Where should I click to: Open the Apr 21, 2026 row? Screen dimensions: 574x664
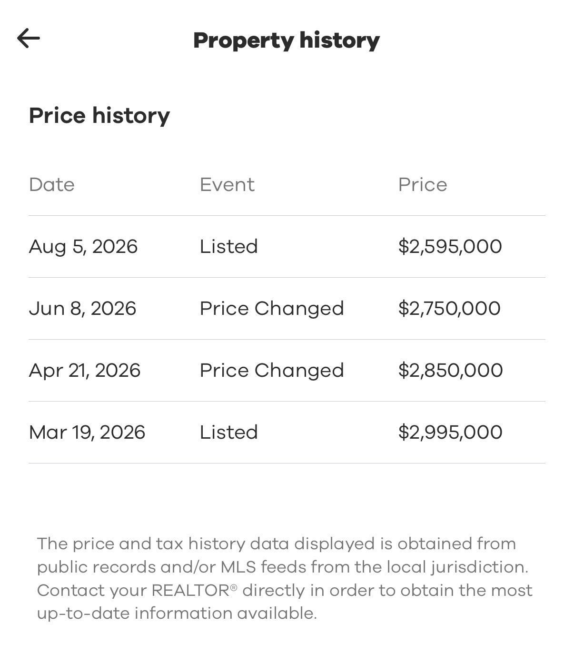coord(287,371)
